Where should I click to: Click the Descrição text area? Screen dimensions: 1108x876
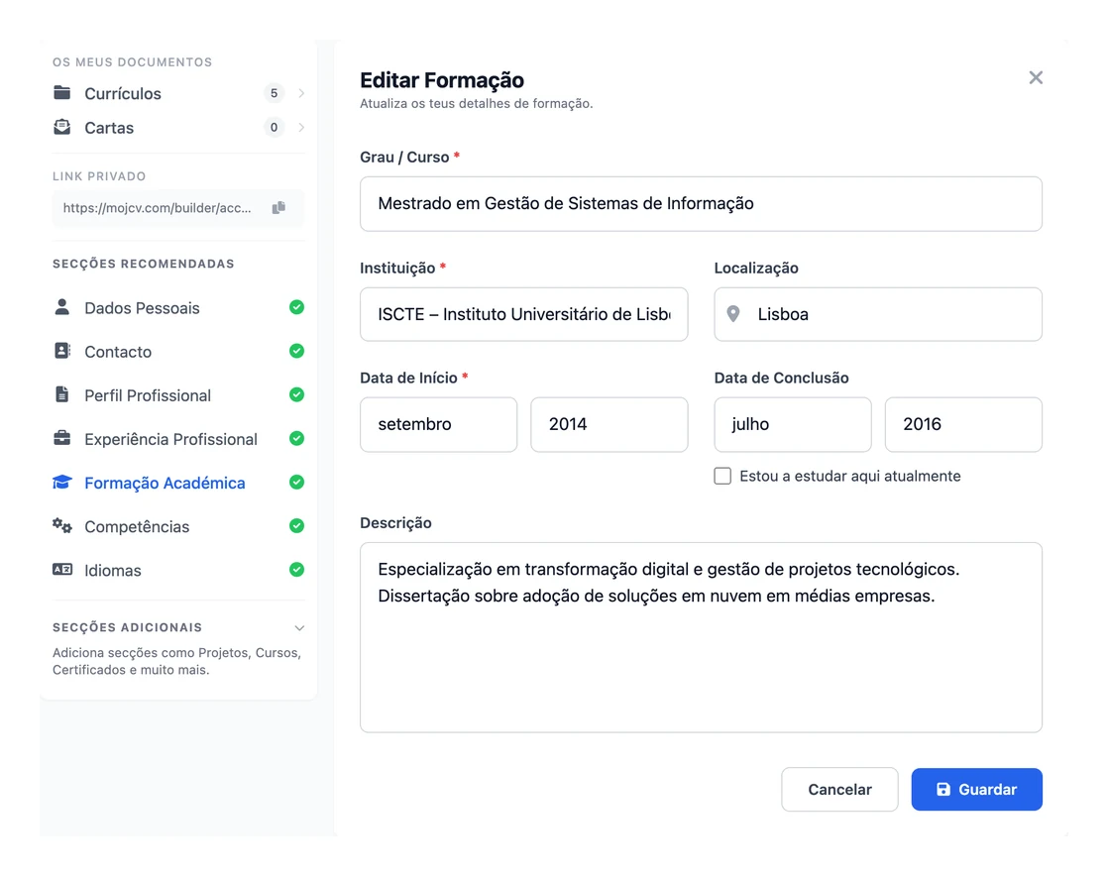701,637
